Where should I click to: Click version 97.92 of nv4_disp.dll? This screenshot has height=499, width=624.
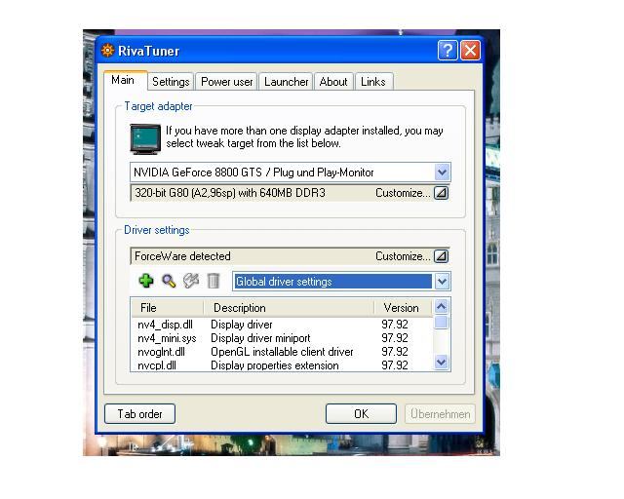point(395,325)
